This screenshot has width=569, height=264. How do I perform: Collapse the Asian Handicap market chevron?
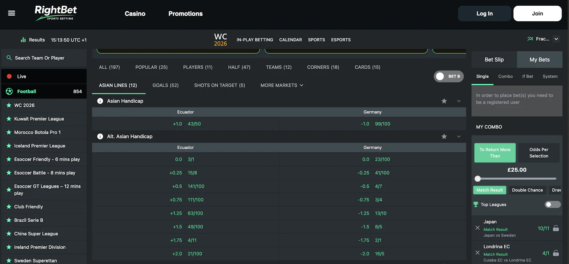tap(459, 101)
